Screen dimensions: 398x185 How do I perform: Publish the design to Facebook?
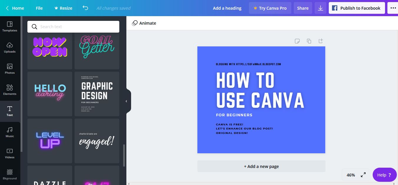(357, 8)
